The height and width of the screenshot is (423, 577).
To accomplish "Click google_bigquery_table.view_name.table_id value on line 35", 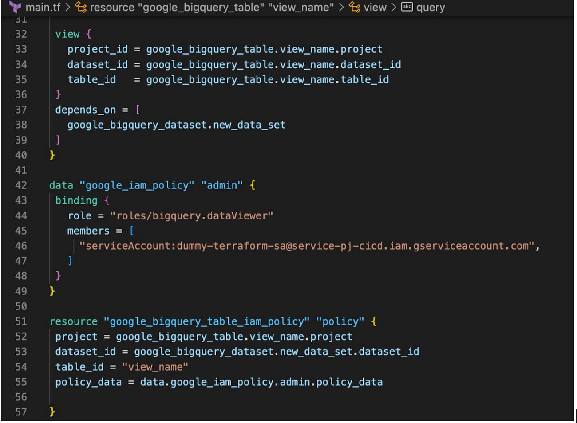I will (x=268, y=80).
